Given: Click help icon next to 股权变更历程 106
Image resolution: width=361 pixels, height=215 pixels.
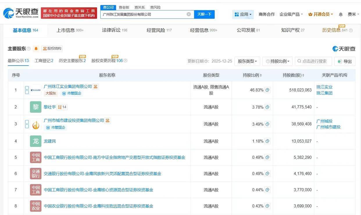Looking at the screenshot, I should 125,61.
